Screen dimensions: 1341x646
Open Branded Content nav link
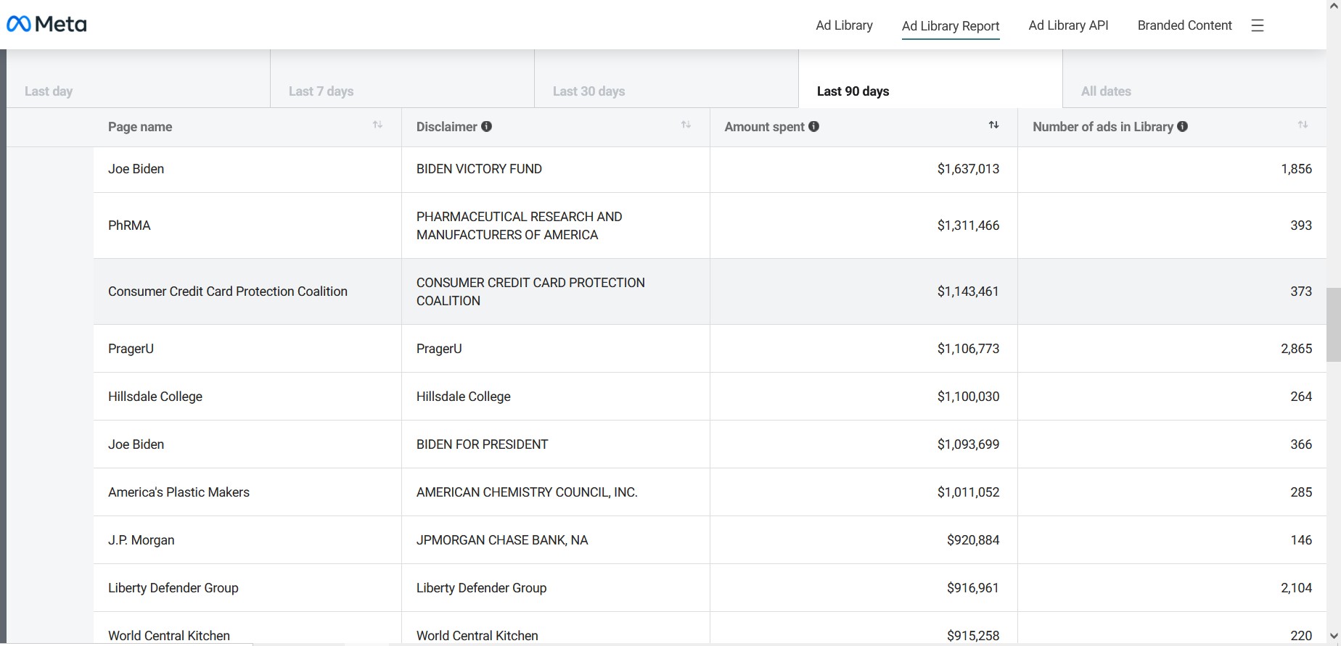[1184, 25]
